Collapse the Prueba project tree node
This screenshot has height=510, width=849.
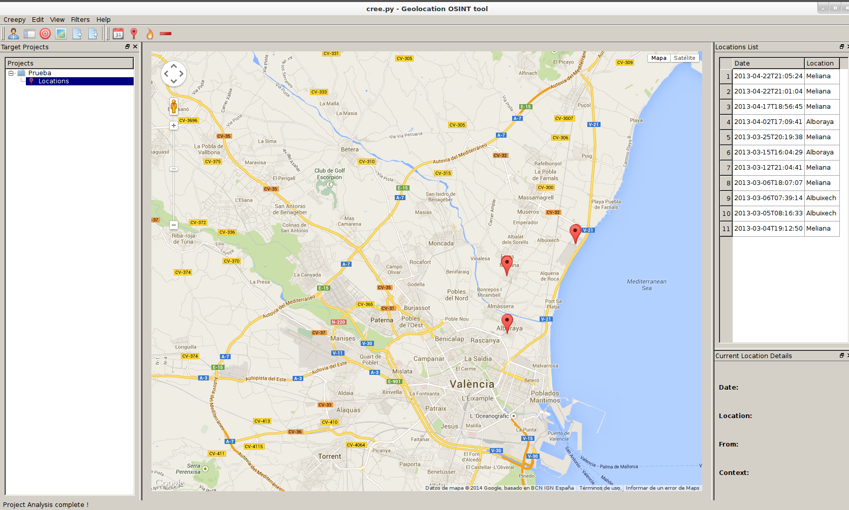click(x=11, y=73)
